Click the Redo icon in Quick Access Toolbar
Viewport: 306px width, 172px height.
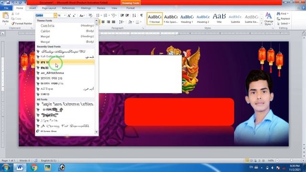pos(20,2)
